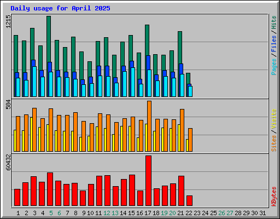This screenshot has width=280, height=219.
Task: Click day label 22 on the axis
Action: pos(189,213)
